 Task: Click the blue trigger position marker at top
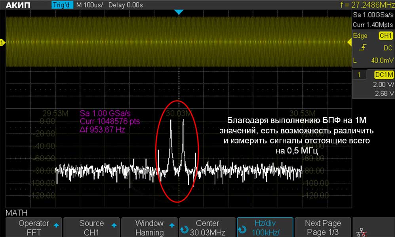[179, 12]
